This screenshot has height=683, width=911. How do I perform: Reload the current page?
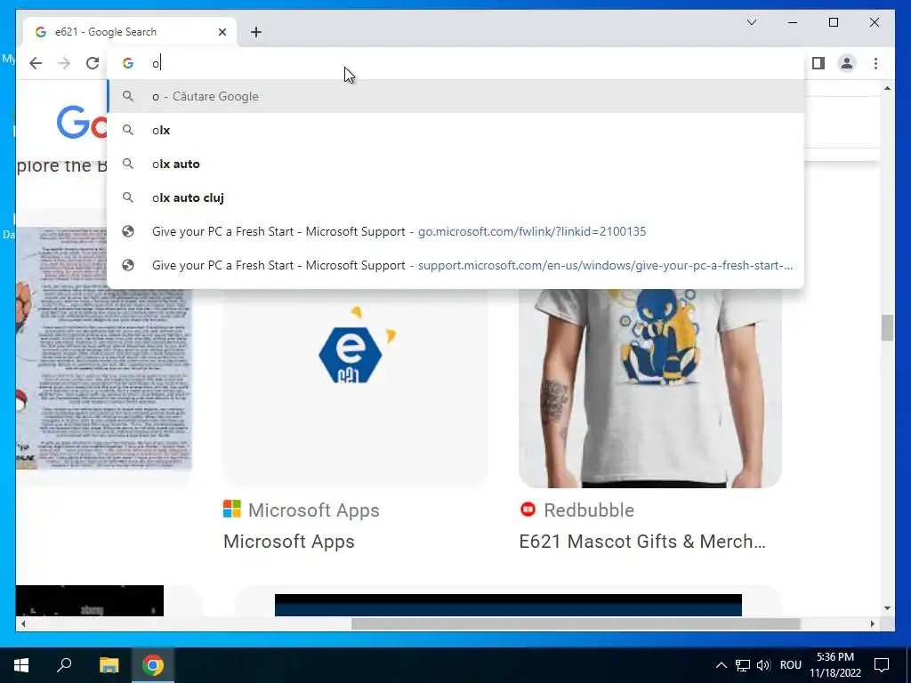(93, 63)
